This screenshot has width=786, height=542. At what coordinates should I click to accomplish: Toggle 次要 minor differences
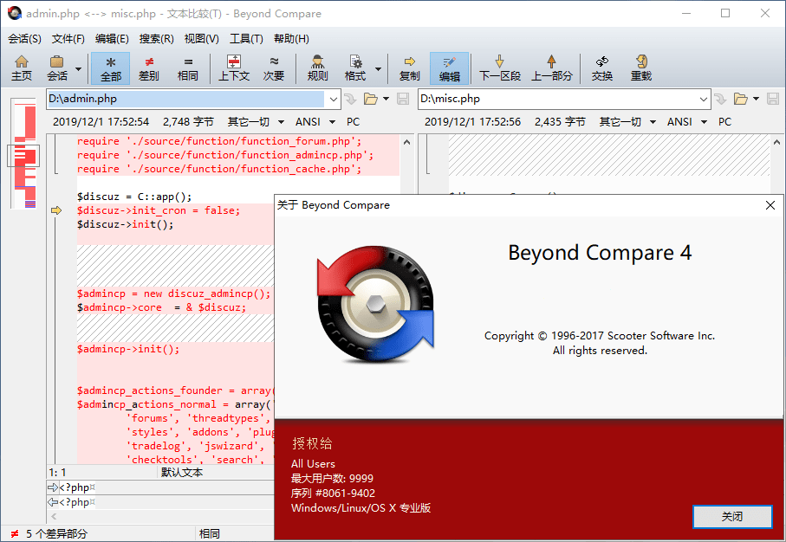pos(274,68)
